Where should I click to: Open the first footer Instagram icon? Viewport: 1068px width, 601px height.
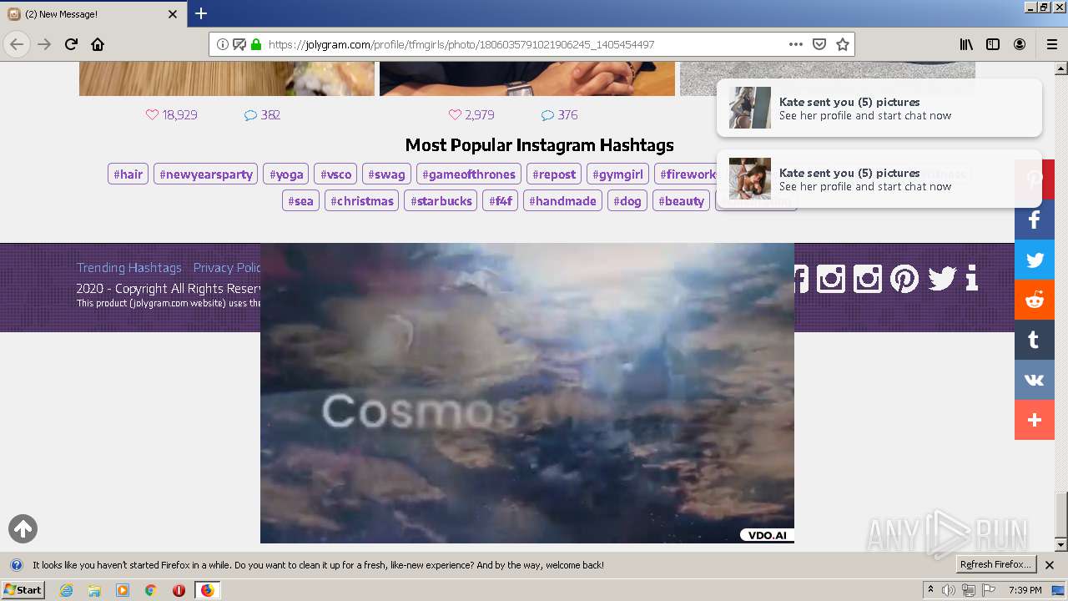[831, 278]
